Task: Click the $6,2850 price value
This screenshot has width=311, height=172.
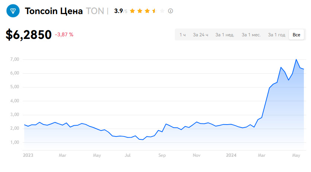Action: click(x=29, y=35)
